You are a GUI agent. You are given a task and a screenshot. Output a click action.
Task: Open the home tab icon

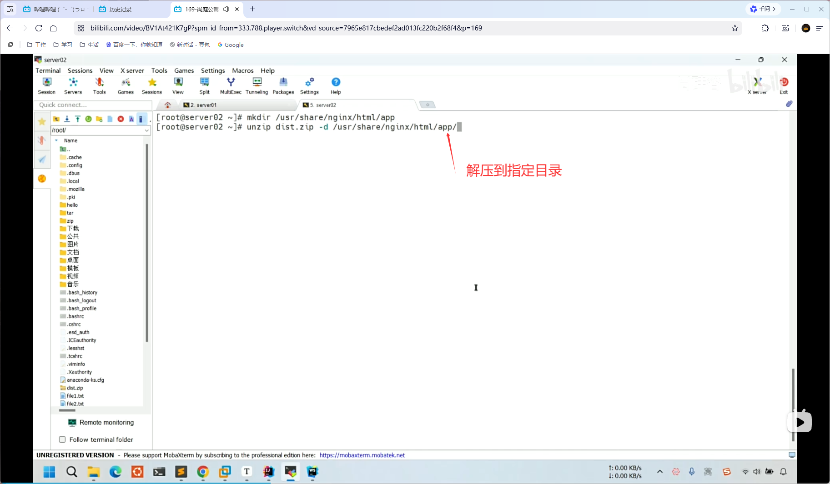click(167, 105)
